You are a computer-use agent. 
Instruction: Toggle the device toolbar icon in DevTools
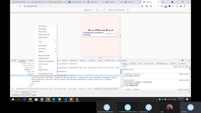tap(15, 61)
